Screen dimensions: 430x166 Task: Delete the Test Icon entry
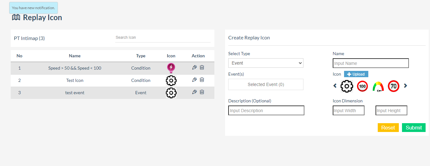tap(202, 80)
